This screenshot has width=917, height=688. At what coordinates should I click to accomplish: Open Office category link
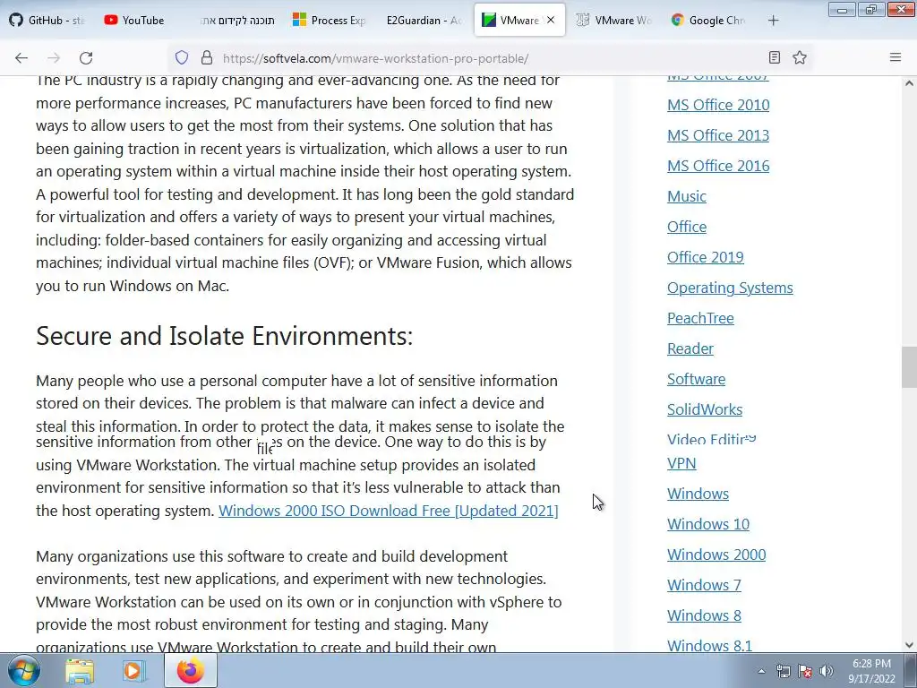(687, 227)
